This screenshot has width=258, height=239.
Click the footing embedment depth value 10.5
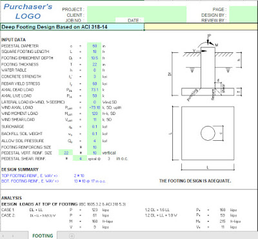click(x=94, y=58)
